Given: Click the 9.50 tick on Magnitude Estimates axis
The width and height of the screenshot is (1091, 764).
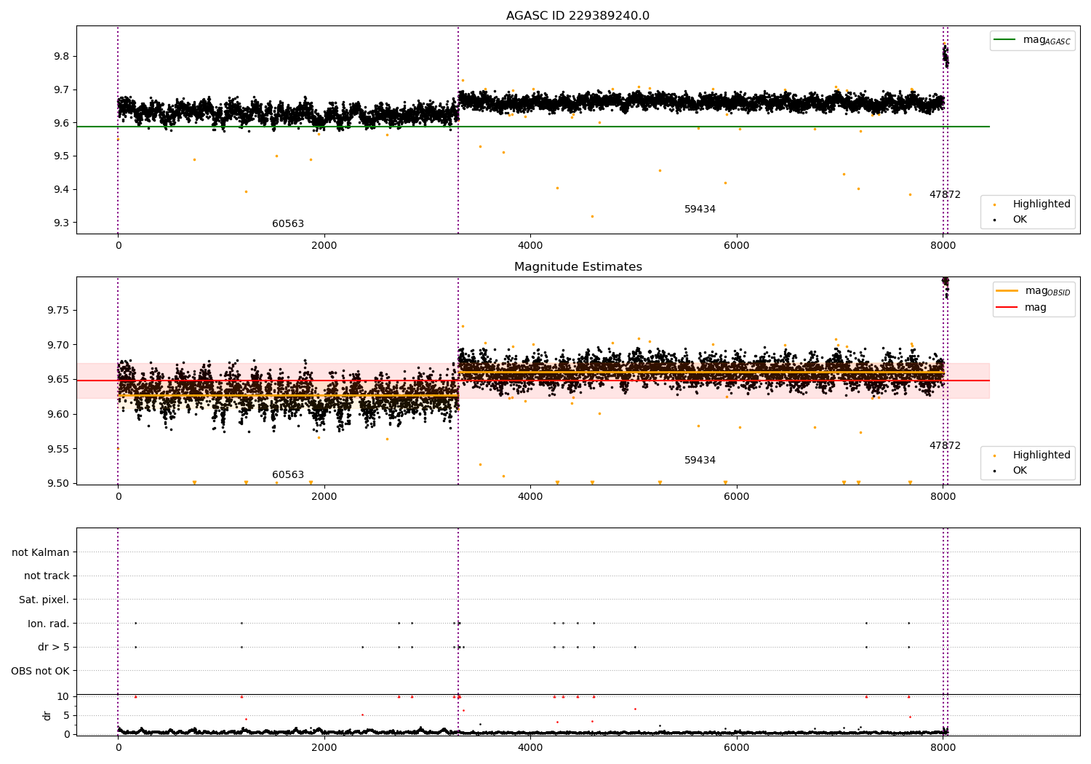Looking at the screenshot, I should pos(58,484).
